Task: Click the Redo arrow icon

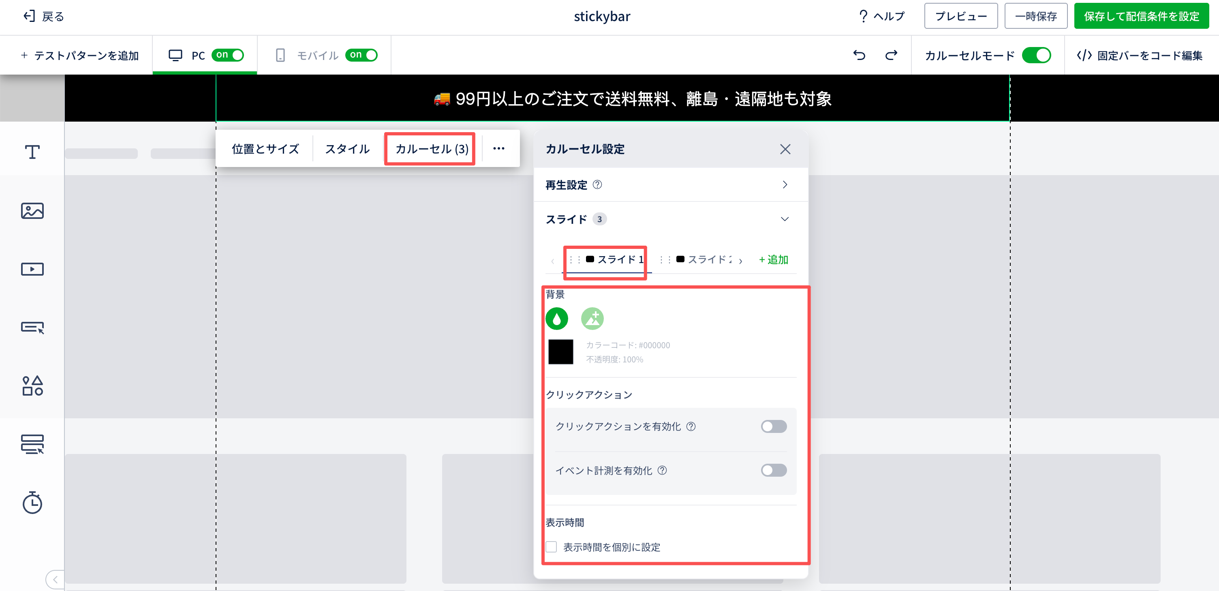Action: point(891,56)
